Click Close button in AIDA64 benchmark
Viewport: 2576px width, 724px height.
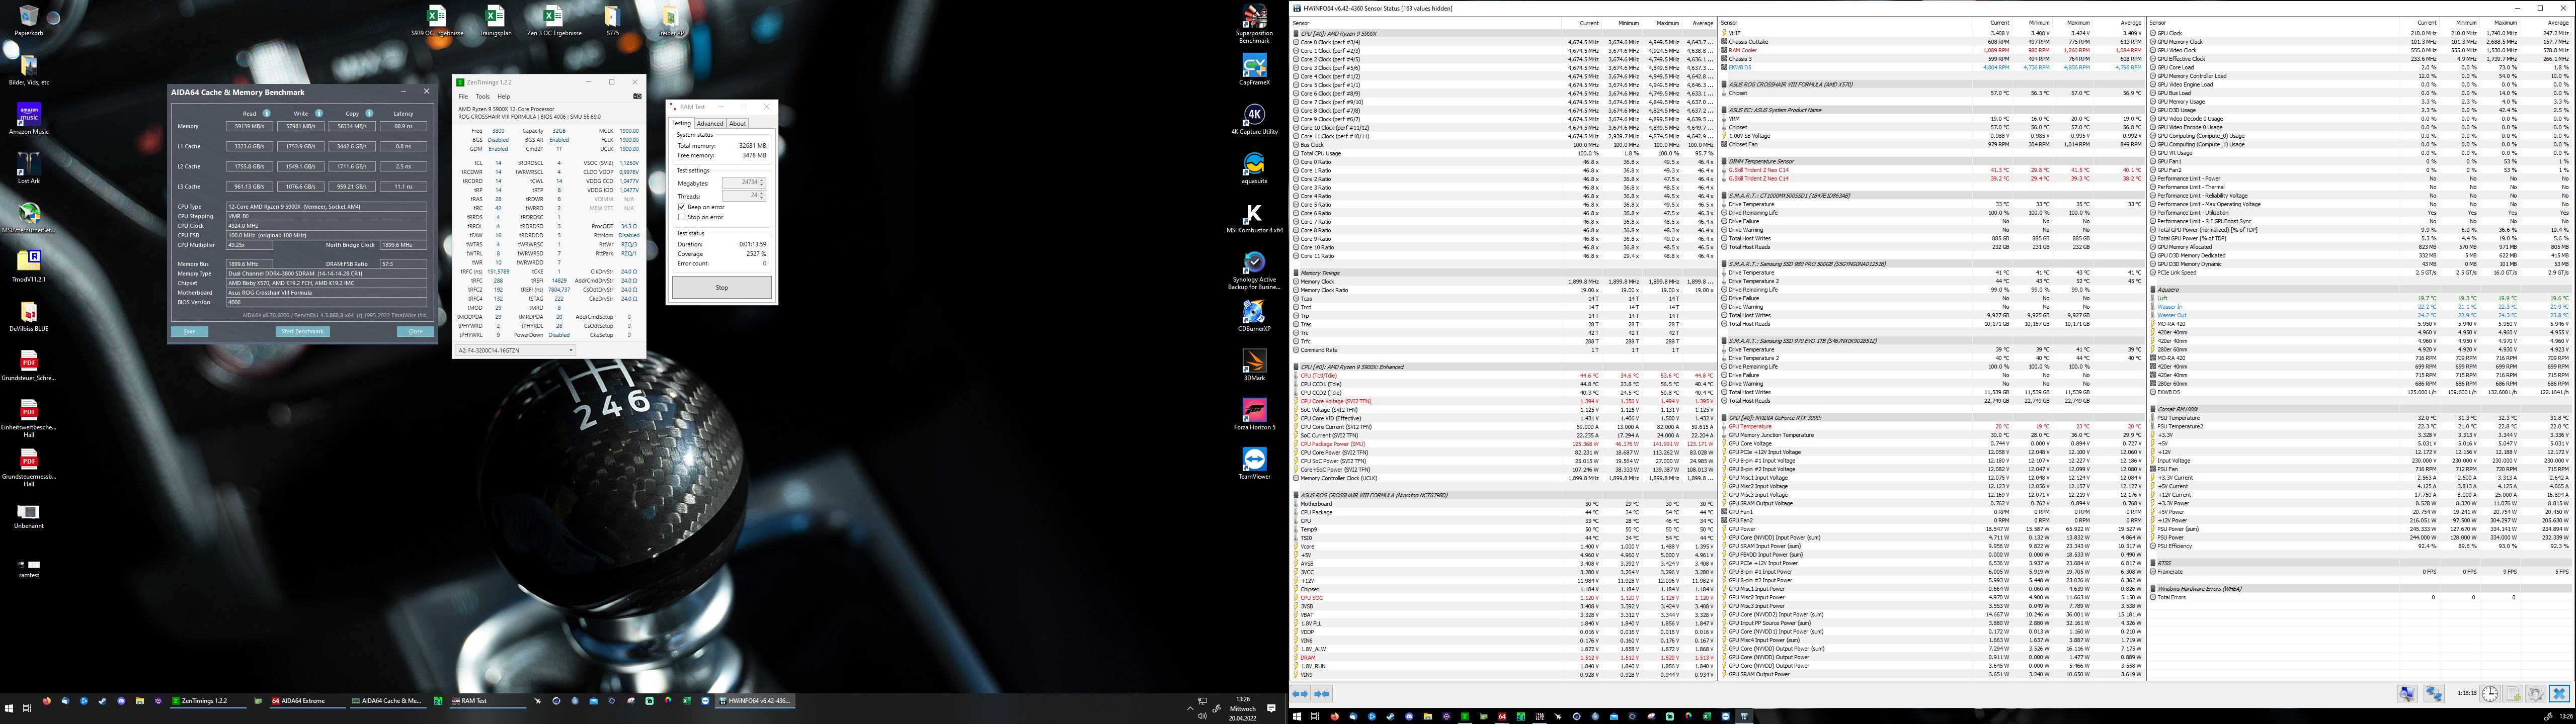(416, 331)
